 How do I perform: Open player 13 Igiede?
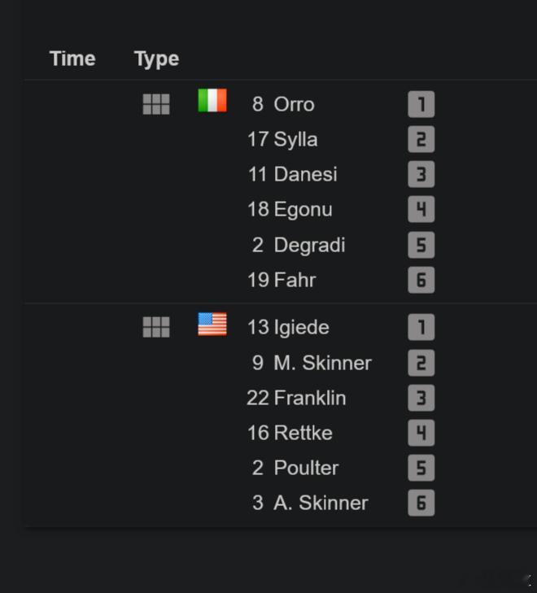(x=288, y=327)
